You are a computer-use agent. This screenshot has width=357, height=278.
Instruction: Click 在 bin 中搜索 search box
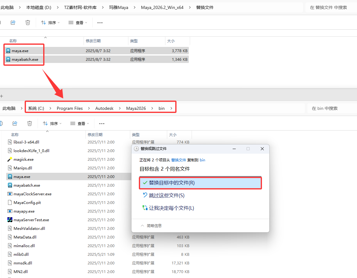point(332,108)
